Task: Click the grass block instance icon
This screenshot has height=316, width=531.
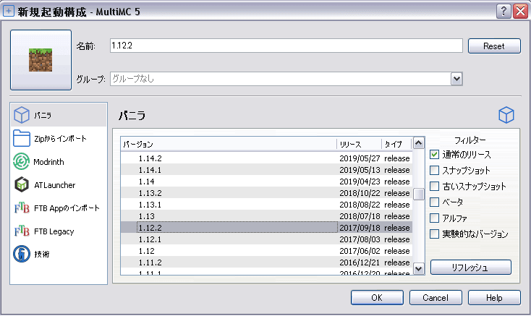Action: tap(41, 60)
